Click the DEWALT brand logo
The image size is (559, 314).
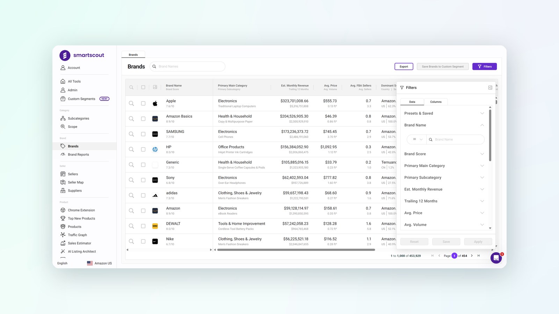point(155,226)
